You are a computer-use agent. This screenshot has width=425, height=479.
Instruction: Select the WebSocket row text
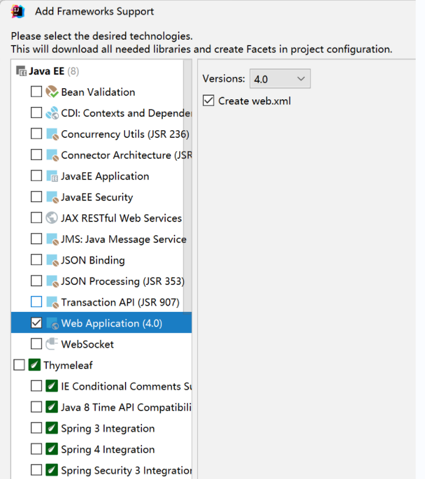(88, 344)
